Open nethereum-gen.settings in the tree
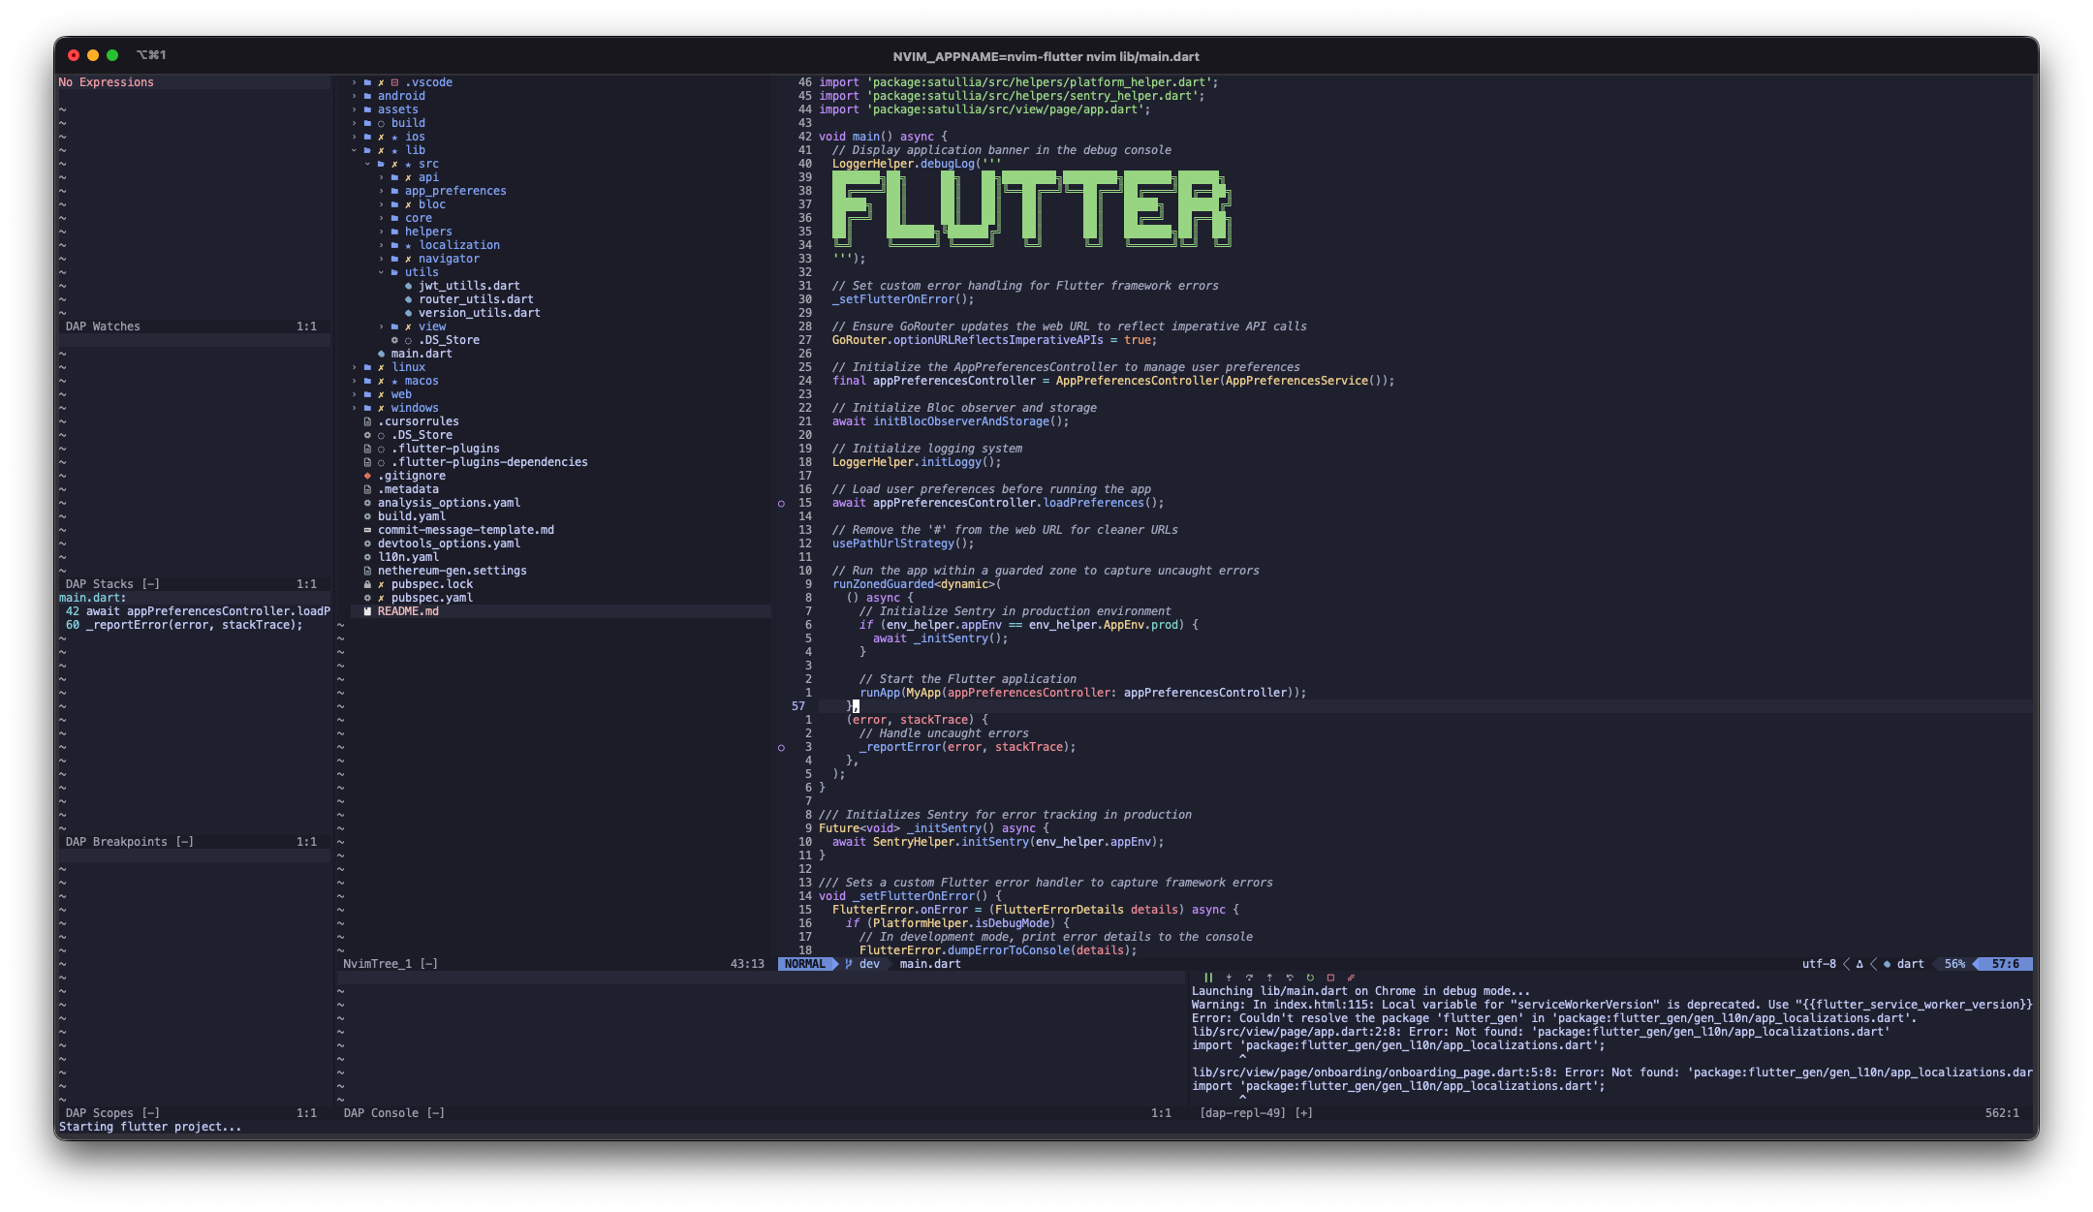Image resolution: width=2093 pixels, height=1212 pixels. tap(453, 571)
